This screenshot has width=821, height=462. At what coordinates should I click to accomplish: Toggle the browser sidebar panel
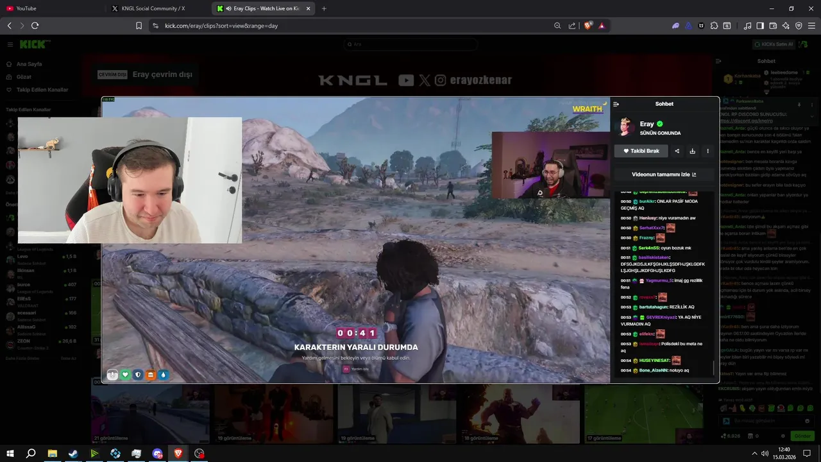760,26
